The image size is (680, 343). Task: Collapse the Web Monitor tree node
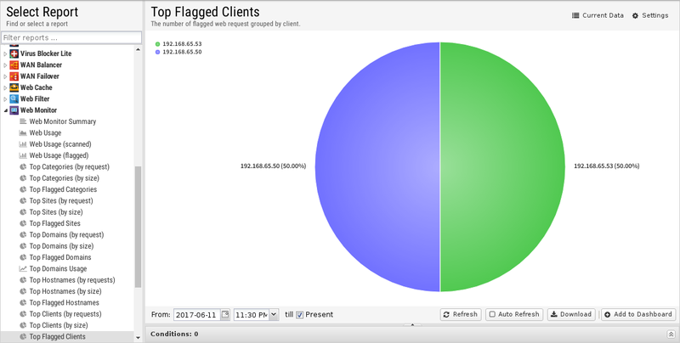5,110
